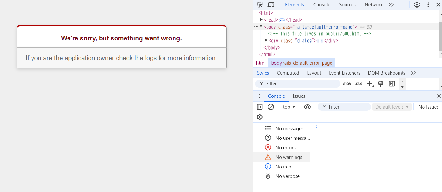Open the drawer Issues tab
This screenshot has width=442, height=192.
click(299, 96)
